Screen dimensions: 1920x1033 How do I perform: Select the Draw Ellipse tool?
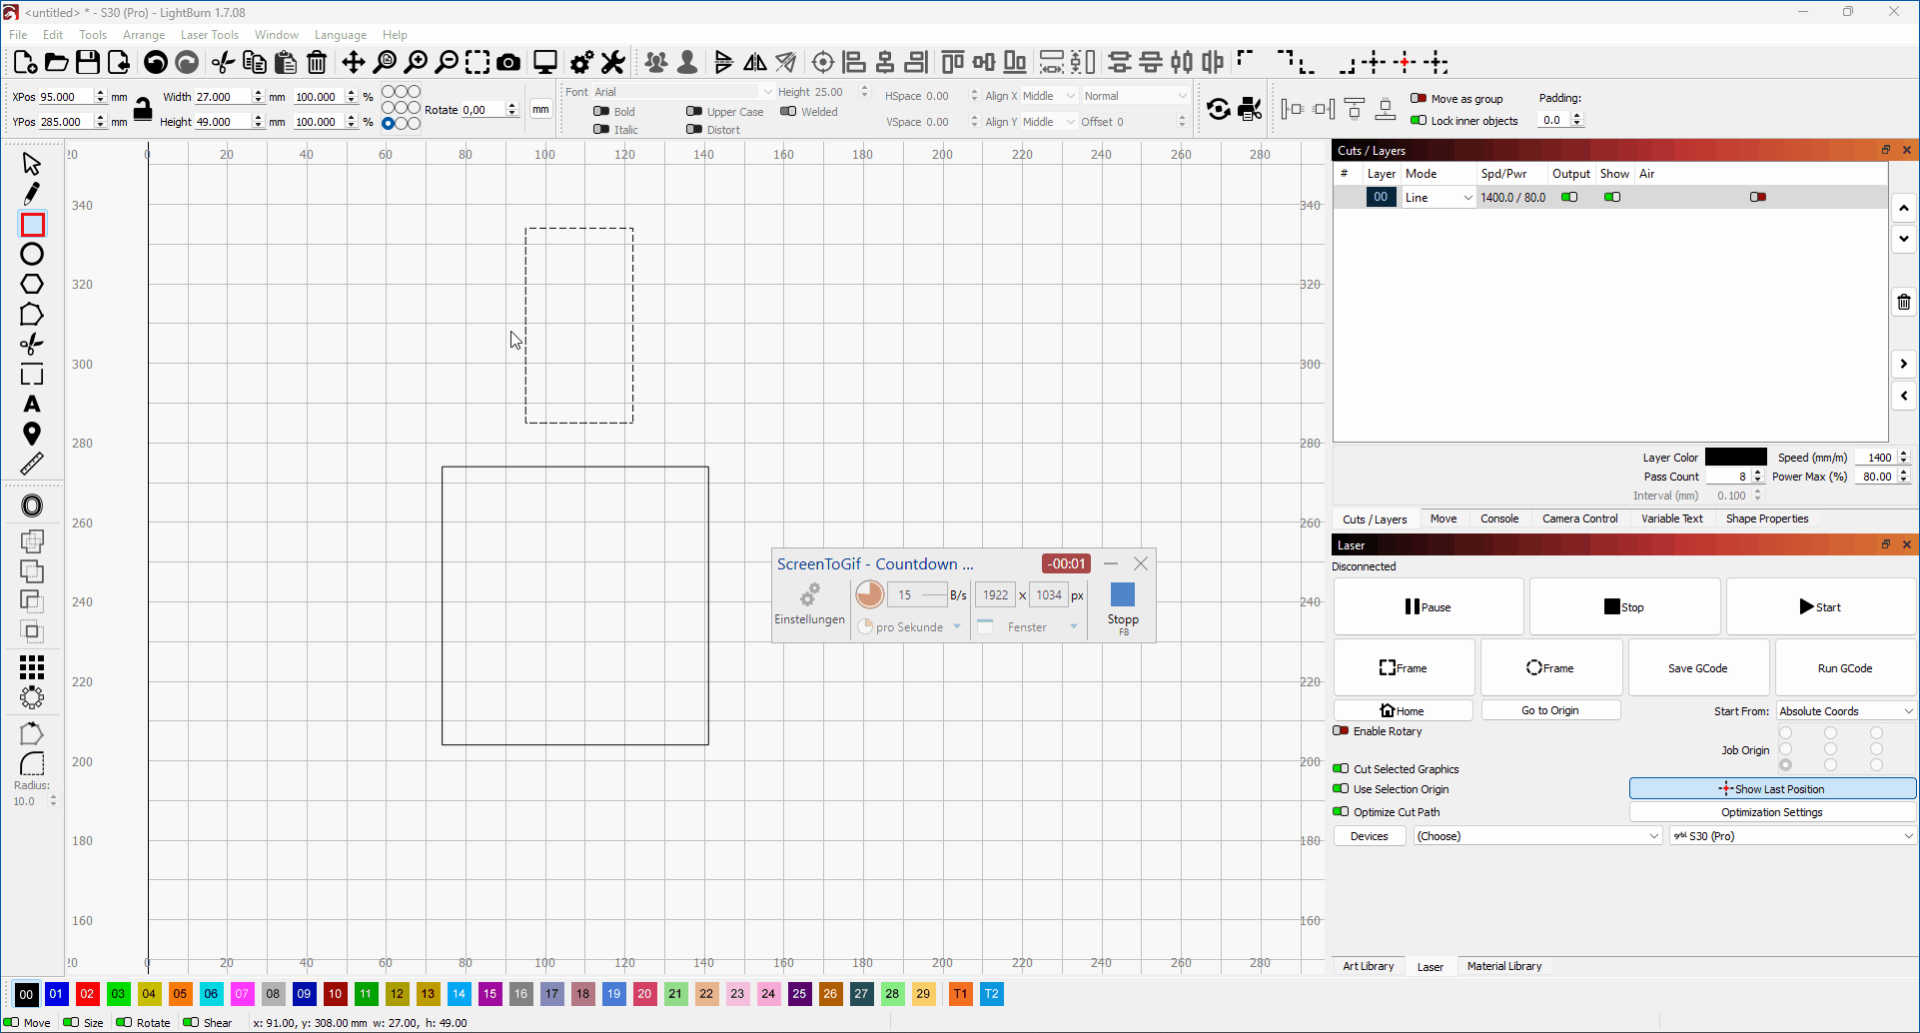point(32,255)
